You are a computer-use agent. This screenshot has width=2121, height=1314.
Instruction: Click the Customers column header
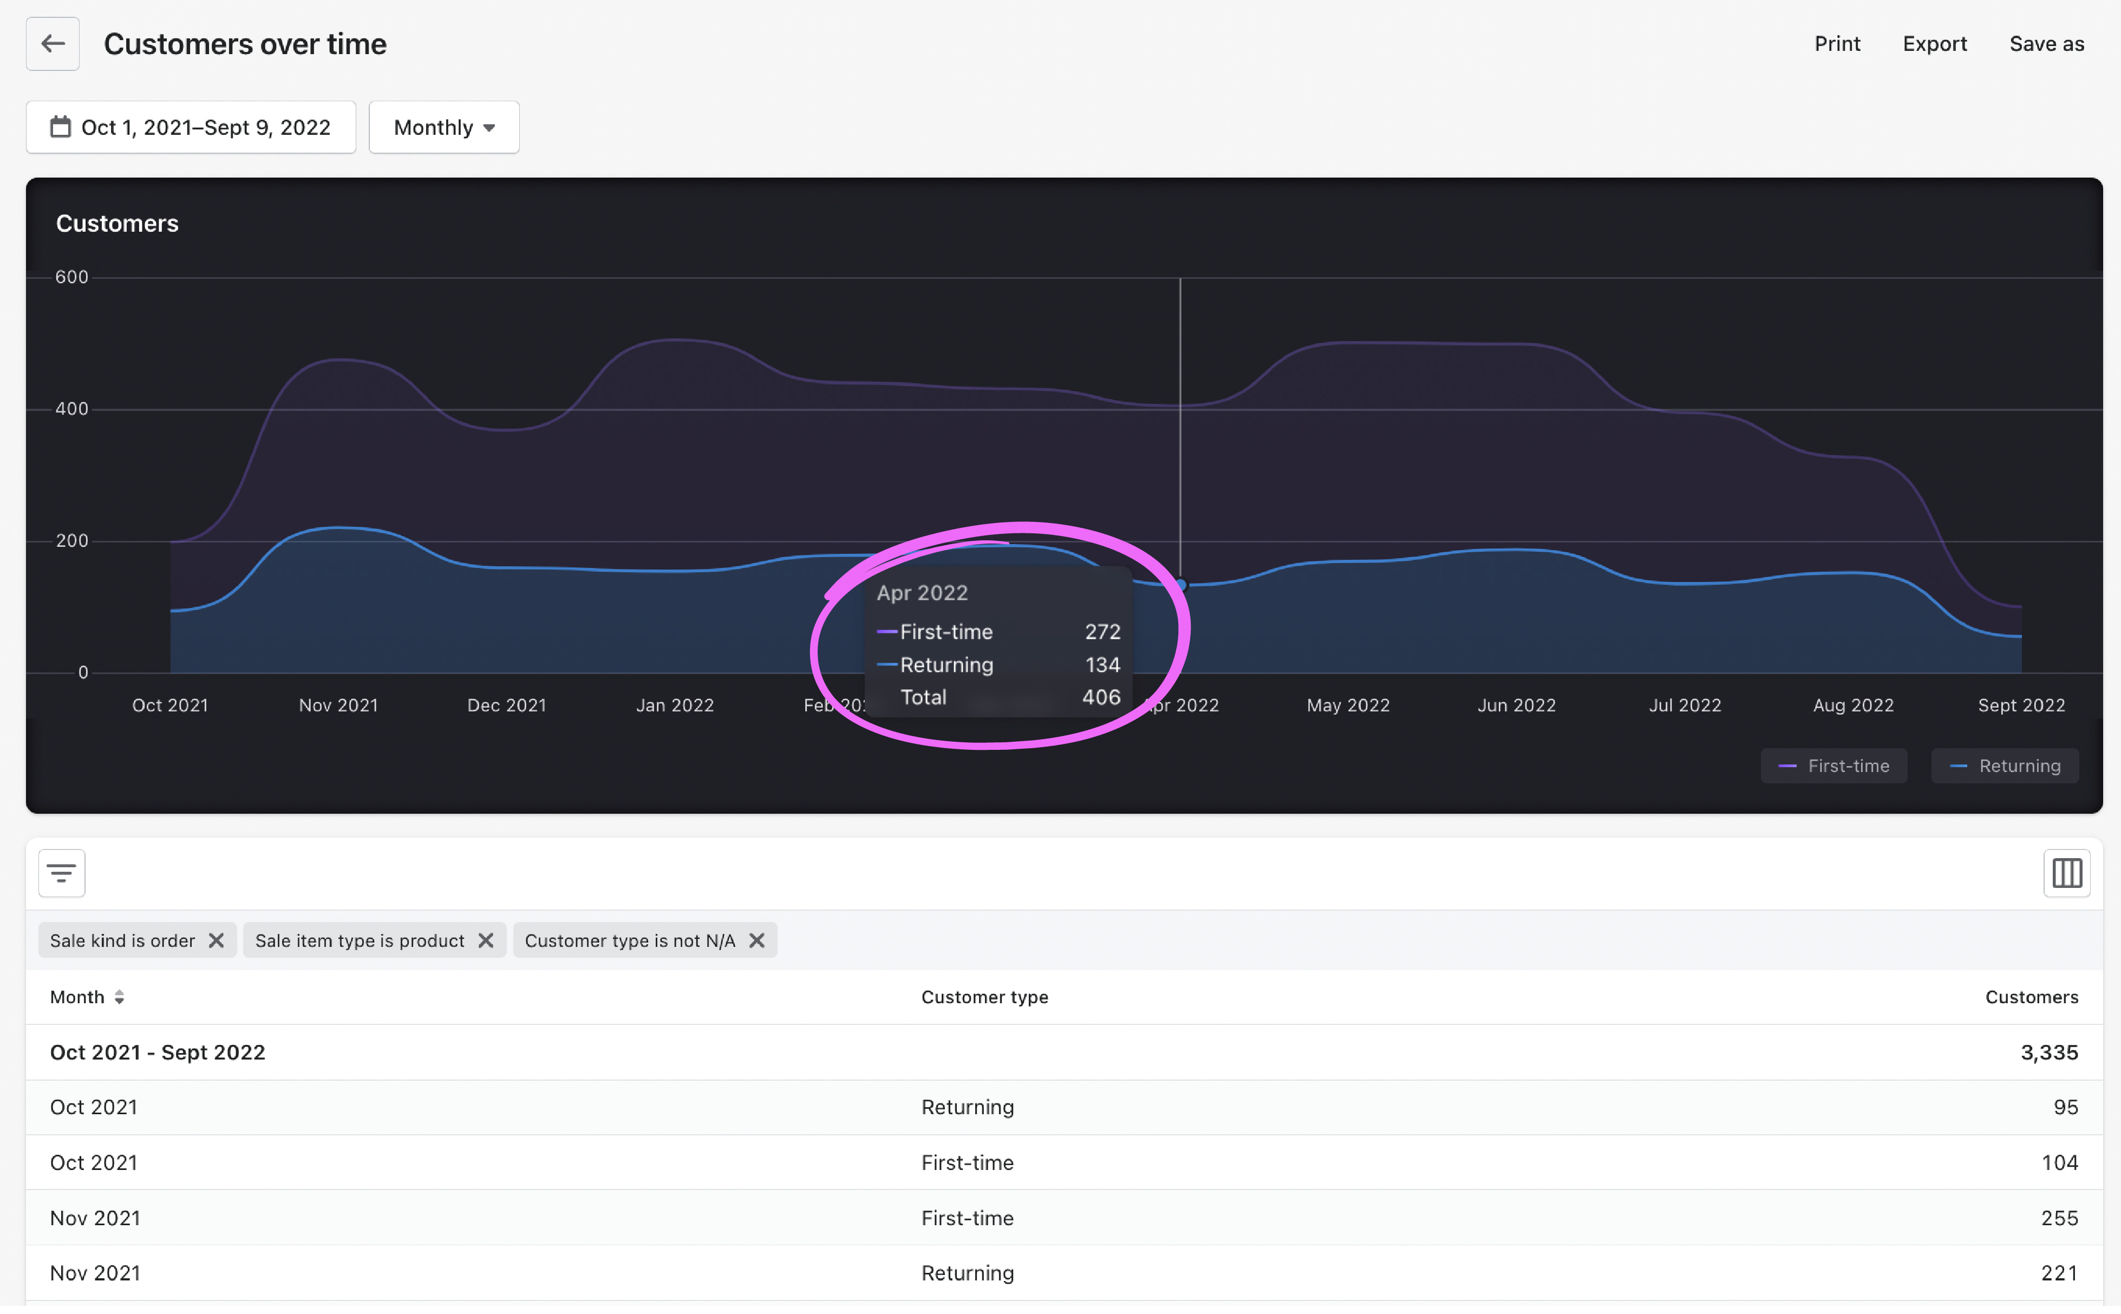[2031, 998]
